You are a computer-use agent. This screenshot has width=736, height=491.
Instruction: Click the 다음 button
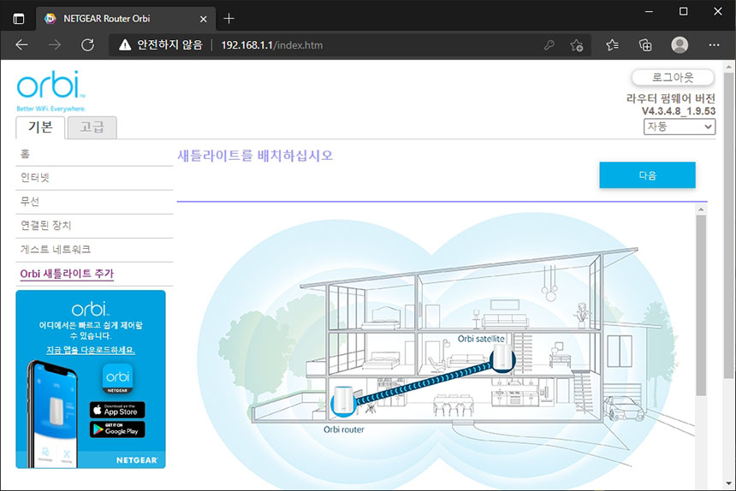tap(647, 175)
